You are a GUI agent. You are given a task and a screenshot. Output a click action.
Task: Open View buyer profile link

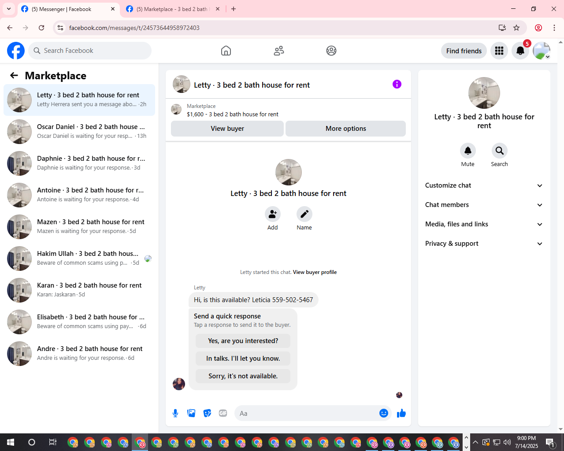click(315, 272)
